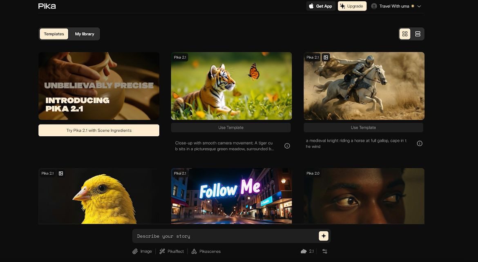Switch to list view layout
This screenshot has width=478, height=262.
tap(418, 34)
